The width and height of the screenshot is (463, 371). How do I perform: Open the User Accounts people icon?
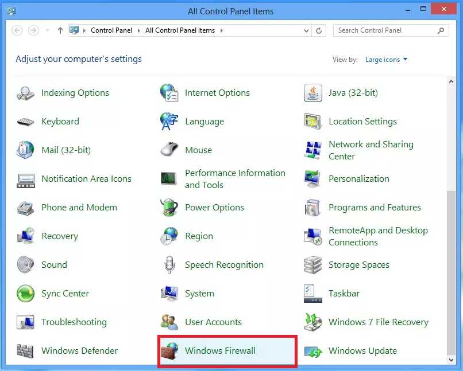[x=169, y=322]
